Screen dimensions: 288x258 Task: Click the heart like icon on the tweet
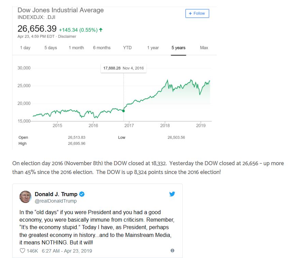point(22,251)
